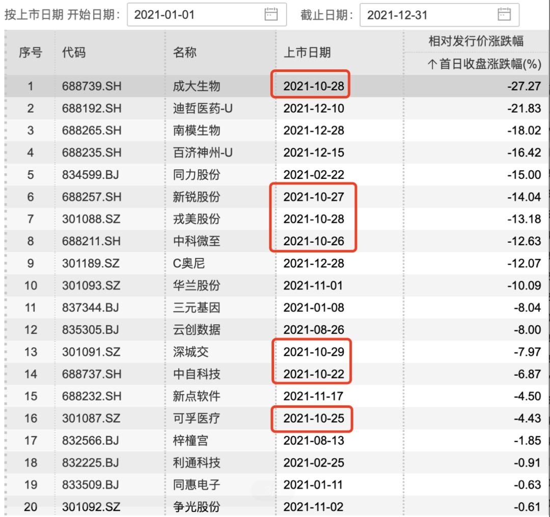Open the end date calendar icon
550x517 pixels.
point(504,15)
